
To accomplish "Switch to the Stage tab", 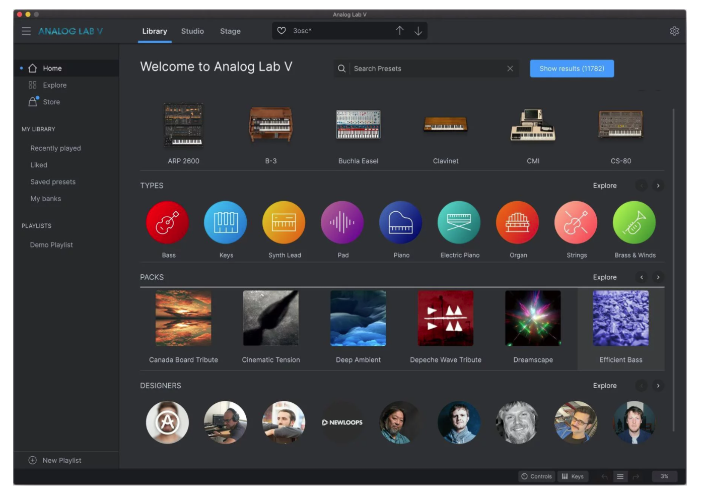I will [230, 31].
